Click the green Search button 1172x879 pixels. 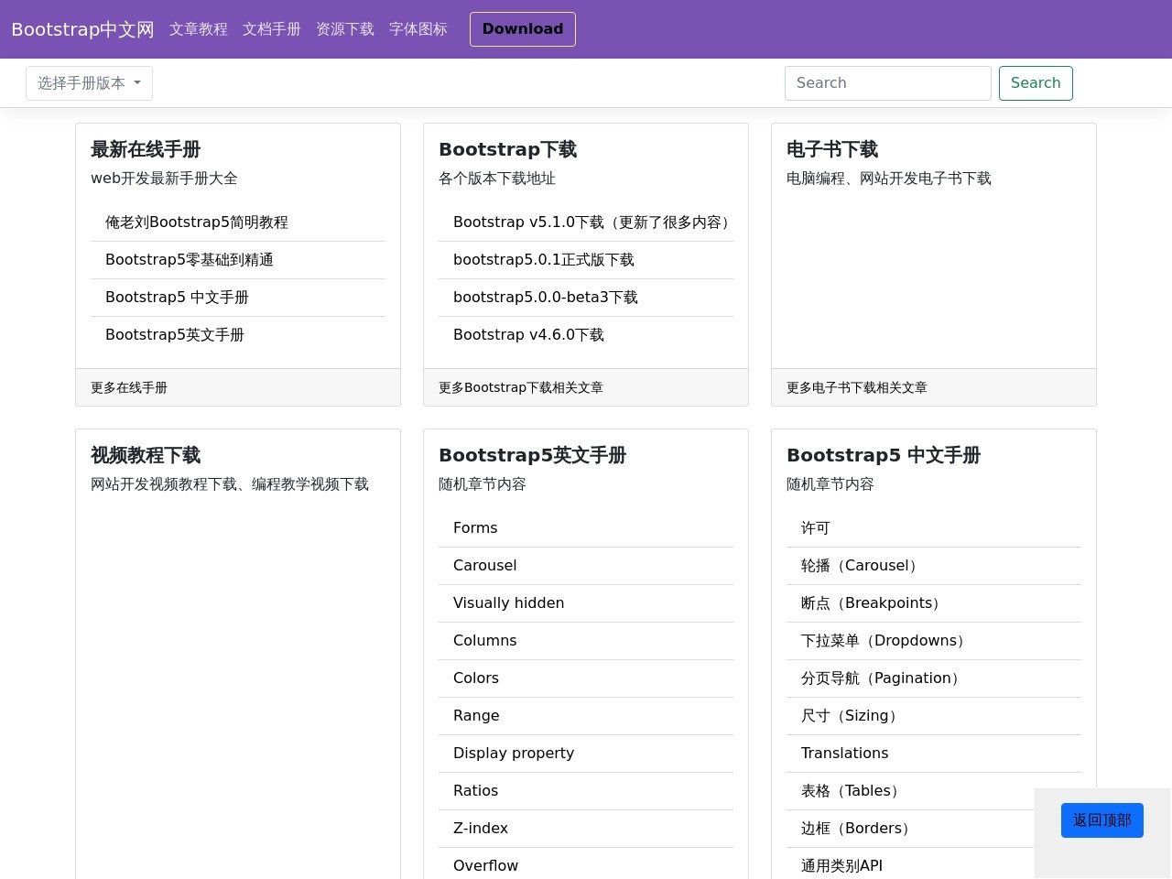1036,83
